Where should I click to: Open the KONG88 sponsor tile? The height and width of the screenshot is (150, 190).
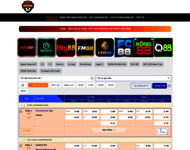click(x=144, y=47)
